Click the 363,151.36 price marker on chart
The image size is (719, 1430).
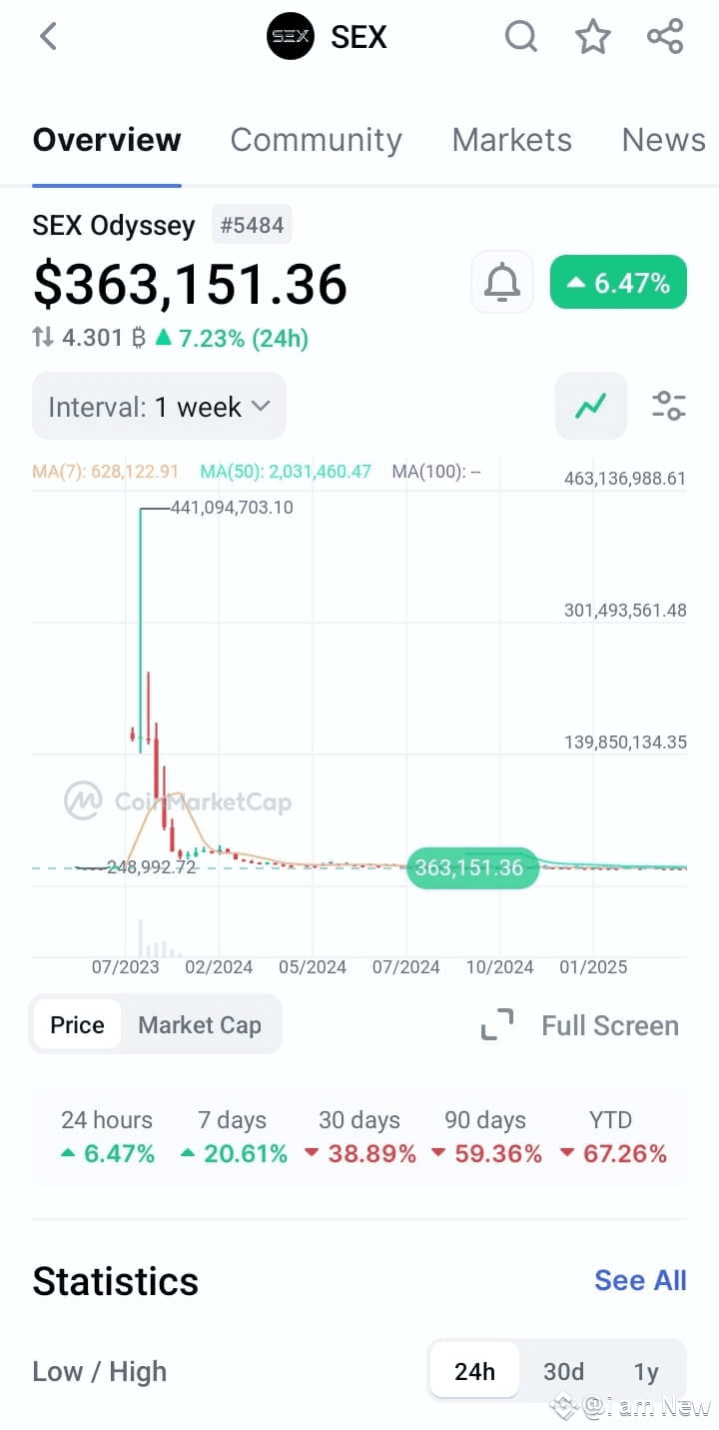[x=470, y=867]
